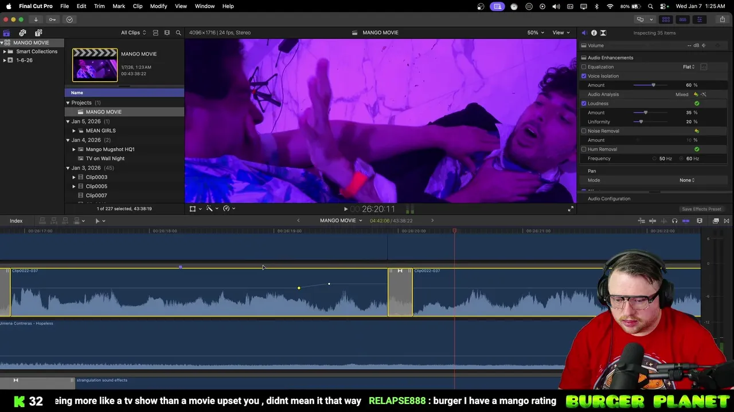
Task: Click the yellow audio keyframe on Clip0022-037
Action: pyautogui.click(x=299, y=288)
